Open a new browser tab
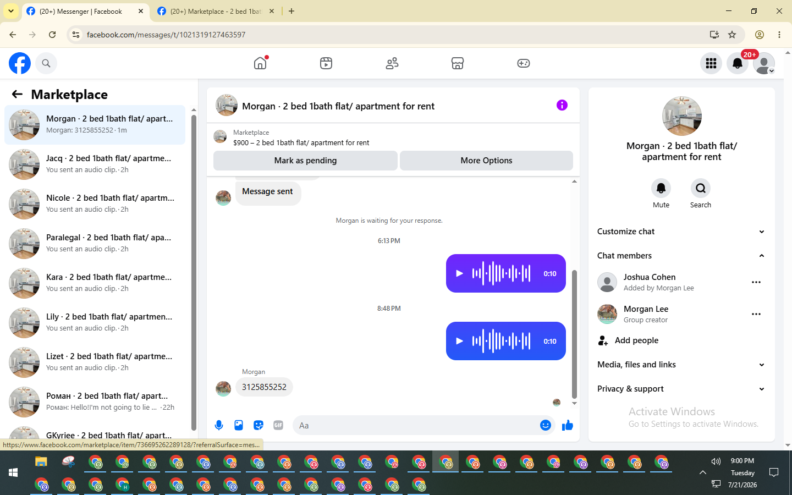The height and width of the screenshot is (495, 792). 291,11
